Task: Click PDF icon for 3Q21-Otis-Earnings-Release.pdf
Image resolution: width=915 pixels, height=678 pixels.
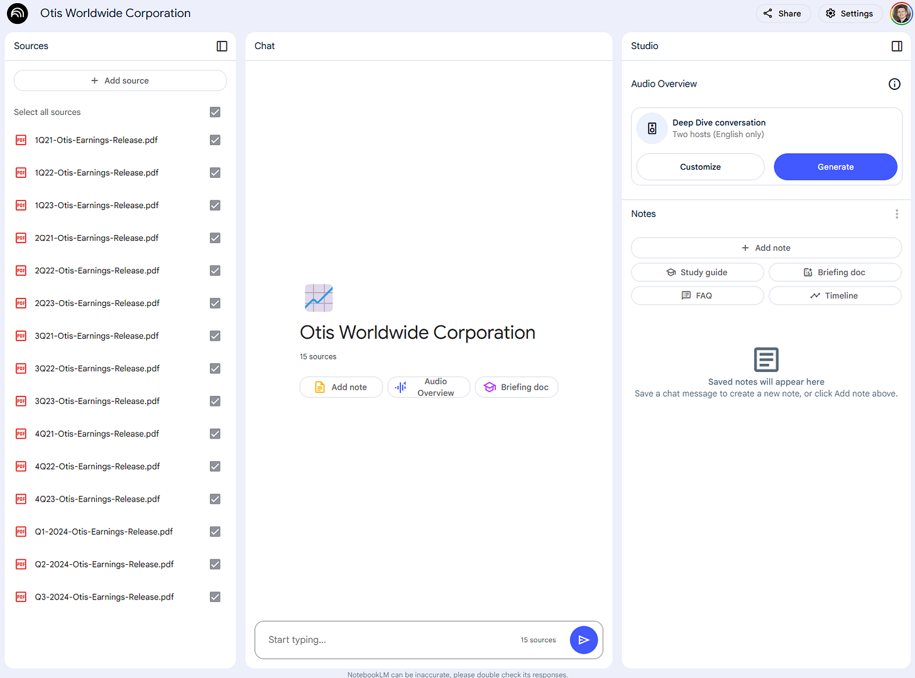Action: click(21, 336)
